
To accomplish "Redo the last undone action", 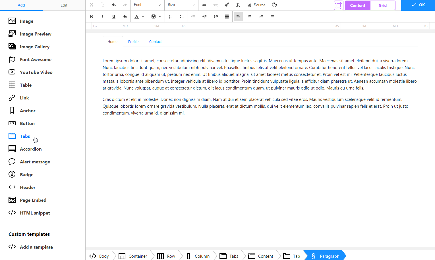I will [125, 5].
